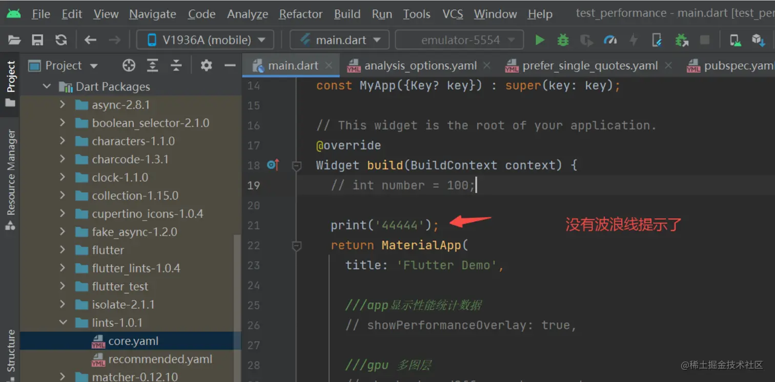Open the main.dart run configuration dropdown

coord(339,40)
